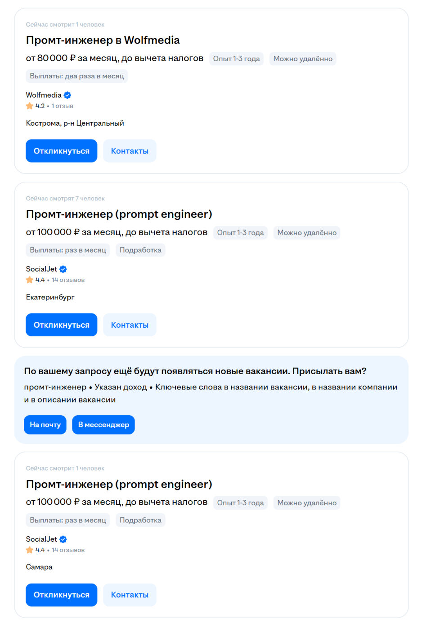Screen dimensions: 422x620
Task: Subscribe to new vacancies via "На почту"
Action: click(45, 425)
